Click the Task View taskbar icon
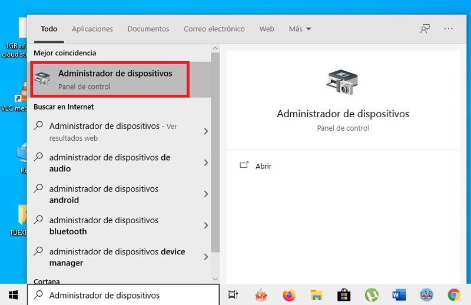The width and height of the screenshot is (471, 305). (x=233, y=295)
